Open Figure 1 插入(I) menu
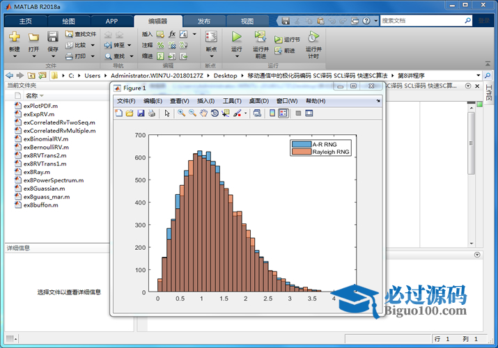Screen dimensions: 498x348 [x=205, y=101]
